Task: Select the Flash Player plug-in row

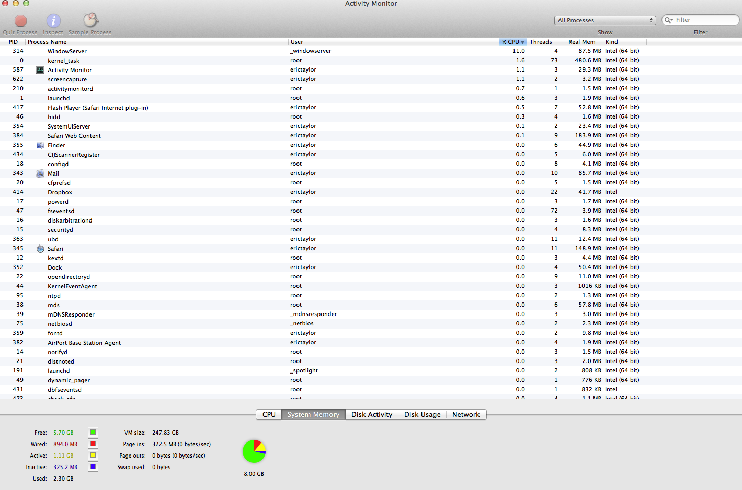Action: pos(371,108)
